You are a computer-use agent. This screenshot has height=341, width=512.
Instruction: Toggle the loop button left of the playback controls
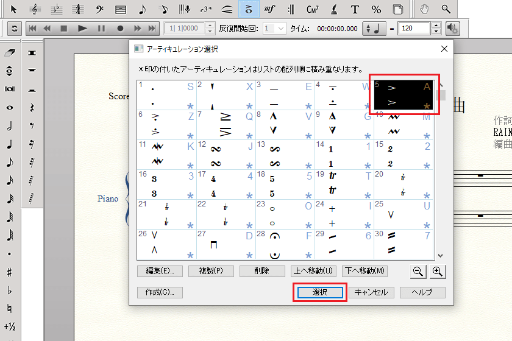(13, 29)
